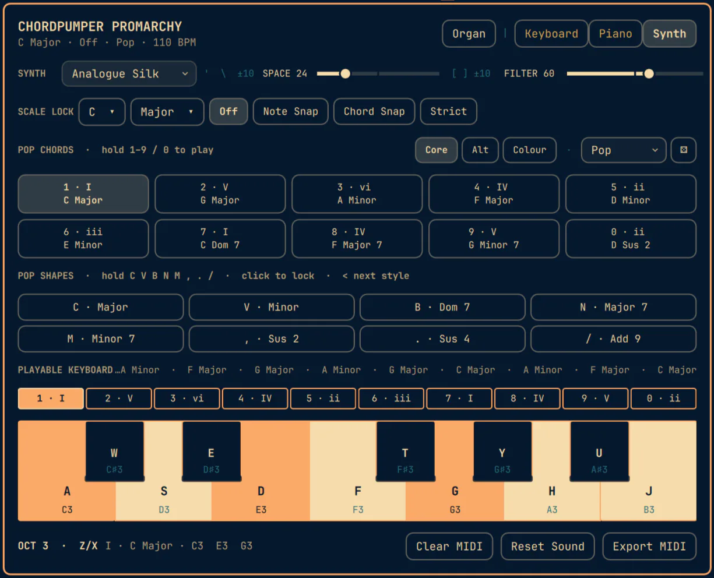Select the 4 · IV F Major chord pad
The height and width of the screenshot is (578, 714).
[494, 193]
